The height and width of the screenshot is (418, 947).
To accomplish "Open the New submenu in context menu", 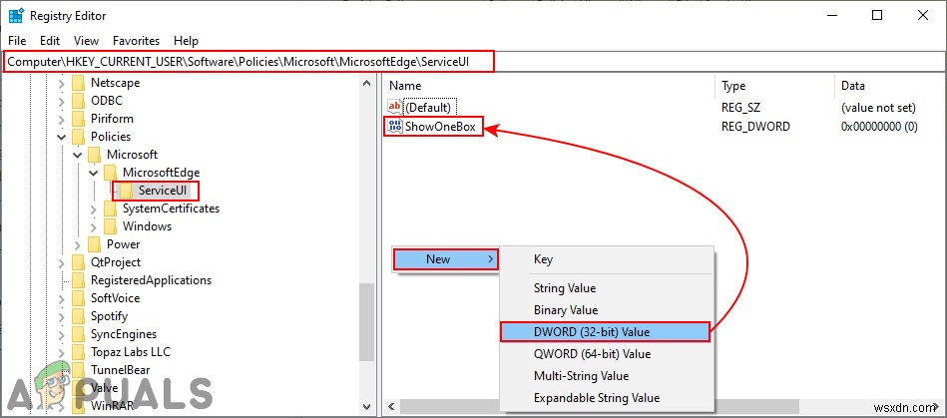I will (446, 259).
